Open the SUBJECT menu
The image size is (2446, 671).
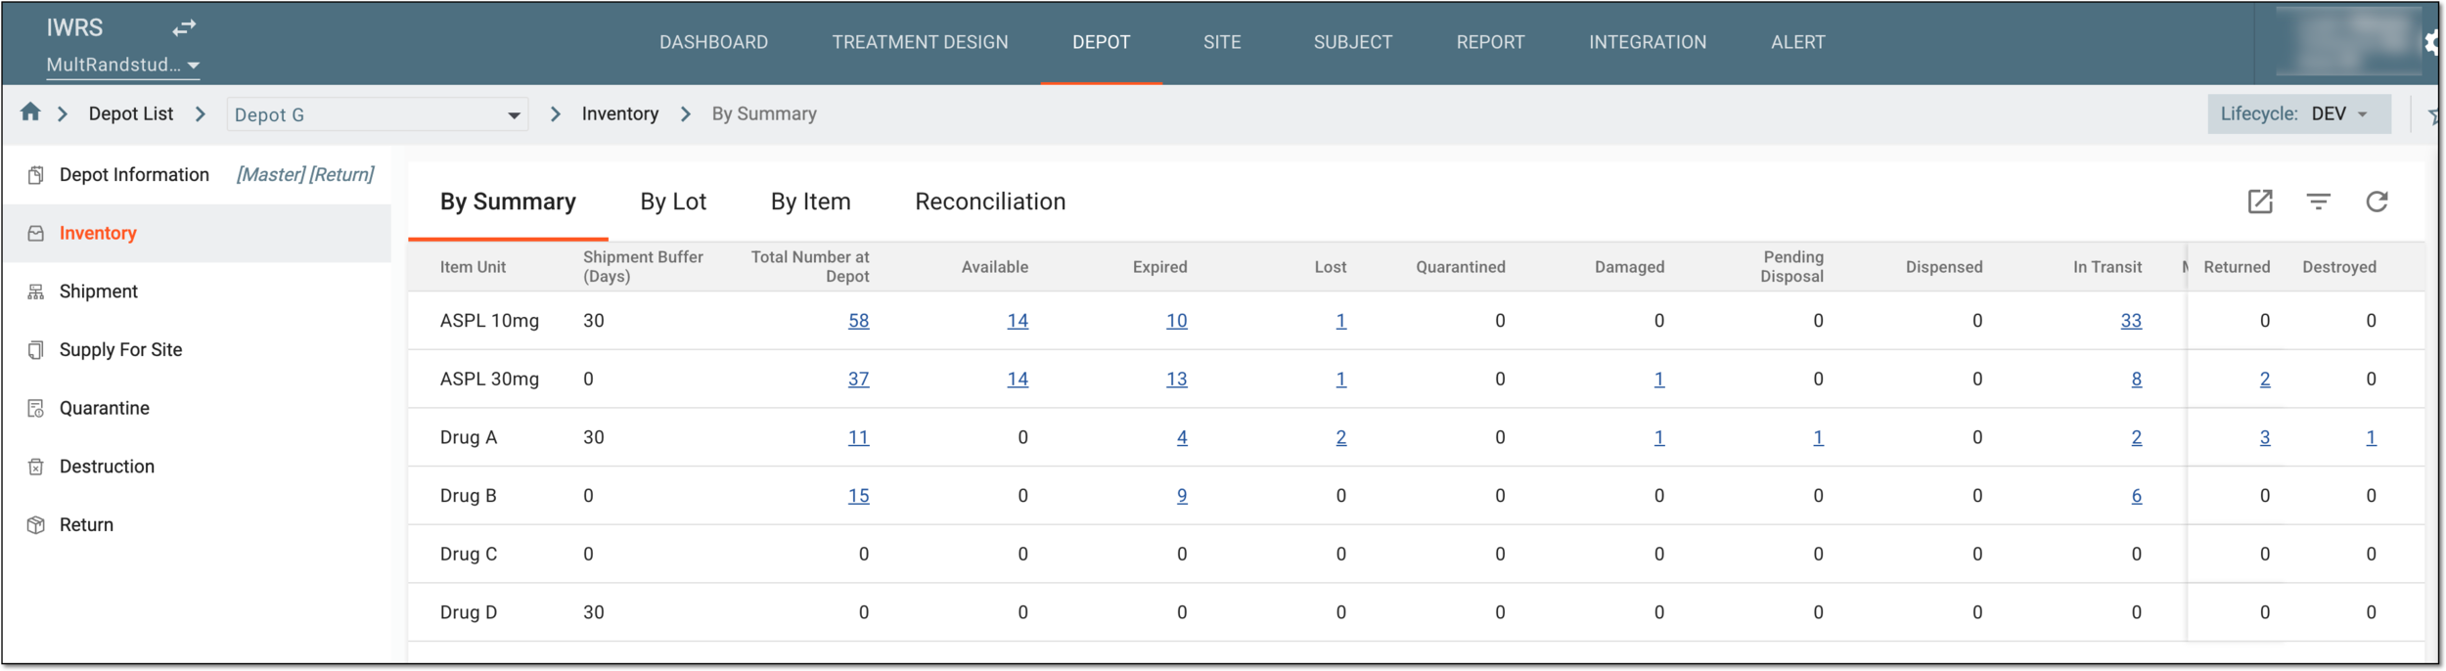[1353, 42]
